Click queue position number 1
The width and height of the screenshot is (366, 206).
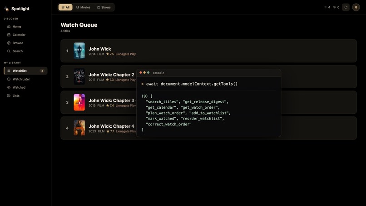coord(67,51)
